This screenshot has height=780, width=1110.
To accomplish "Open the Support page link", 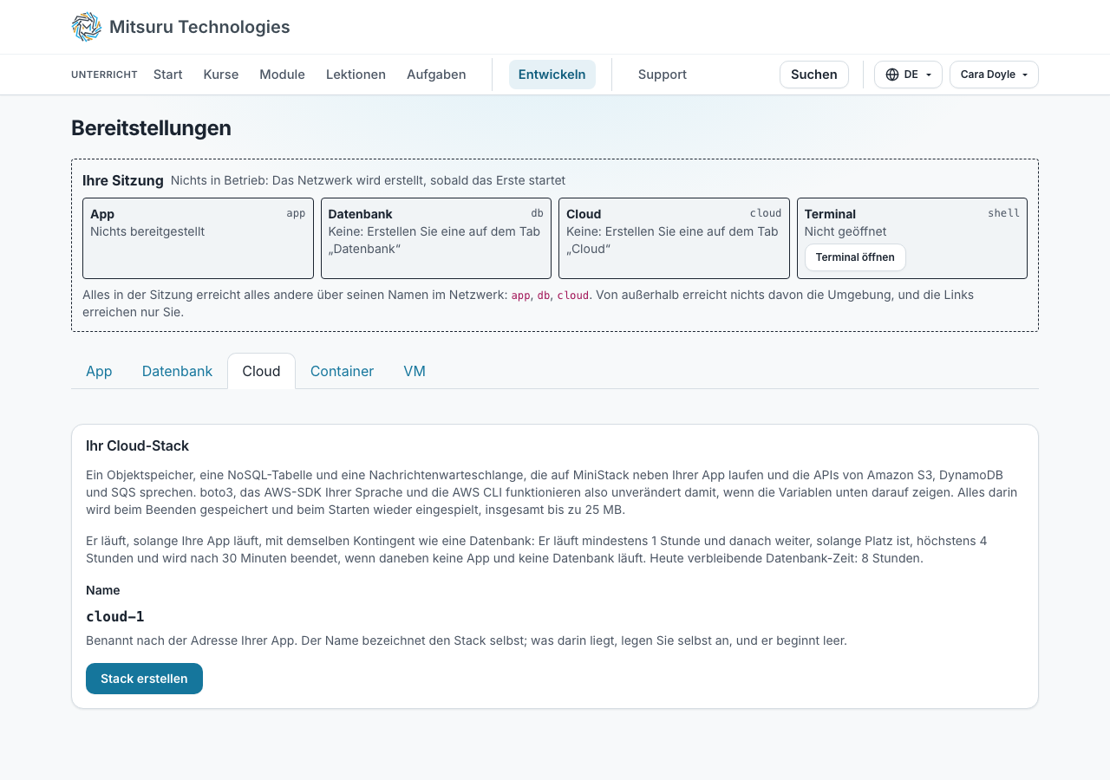I will (x=663, y=75).
